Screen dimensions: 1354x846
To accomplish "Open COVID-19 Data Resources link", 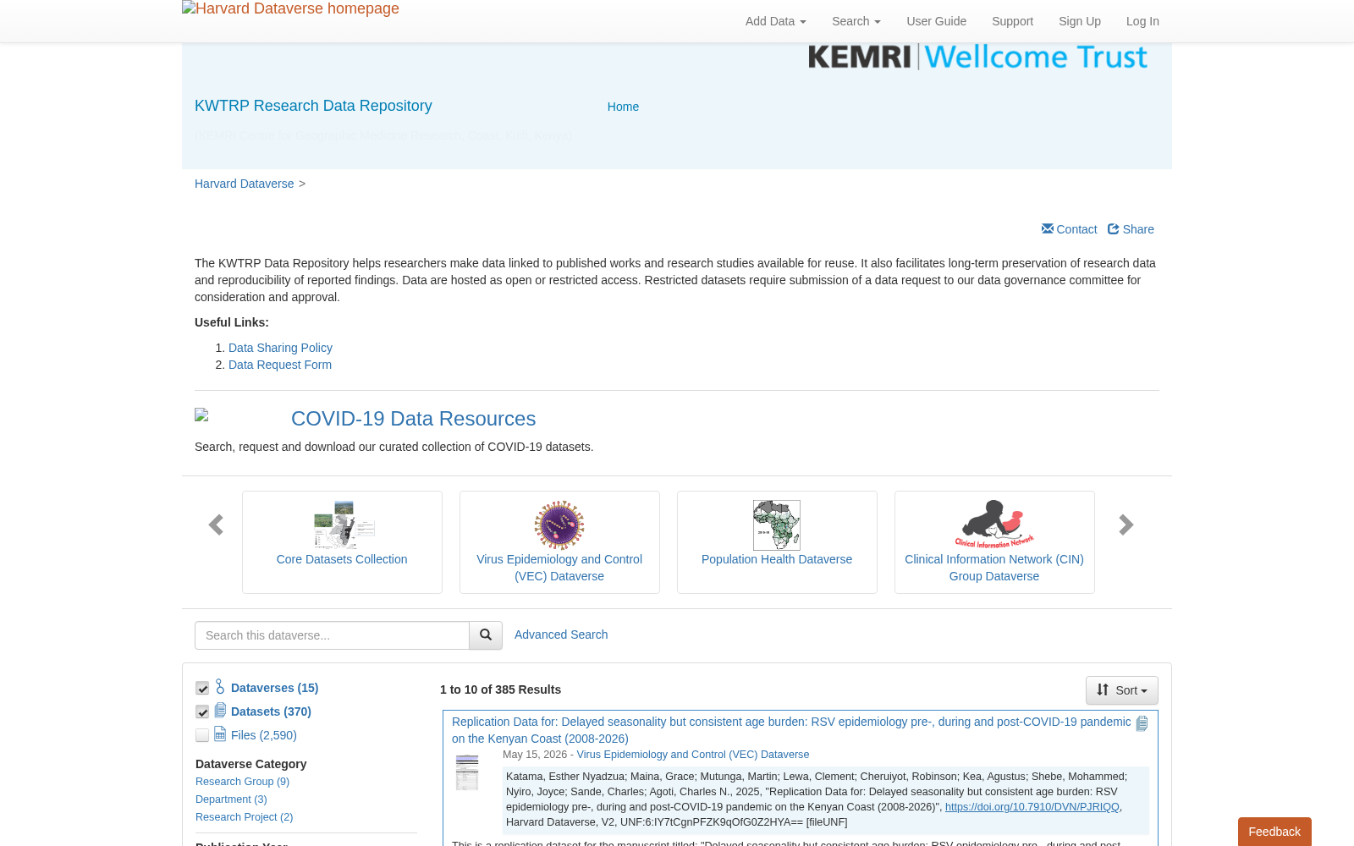I will pos(413,419).
